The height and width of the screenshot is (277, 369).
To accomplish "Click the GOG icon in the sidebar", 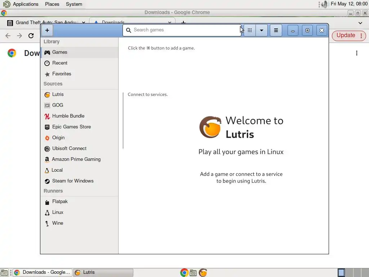I will pos(47,105).
